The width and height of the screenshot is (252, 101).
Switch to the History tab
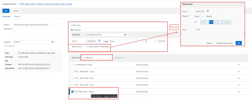(17, 16)
